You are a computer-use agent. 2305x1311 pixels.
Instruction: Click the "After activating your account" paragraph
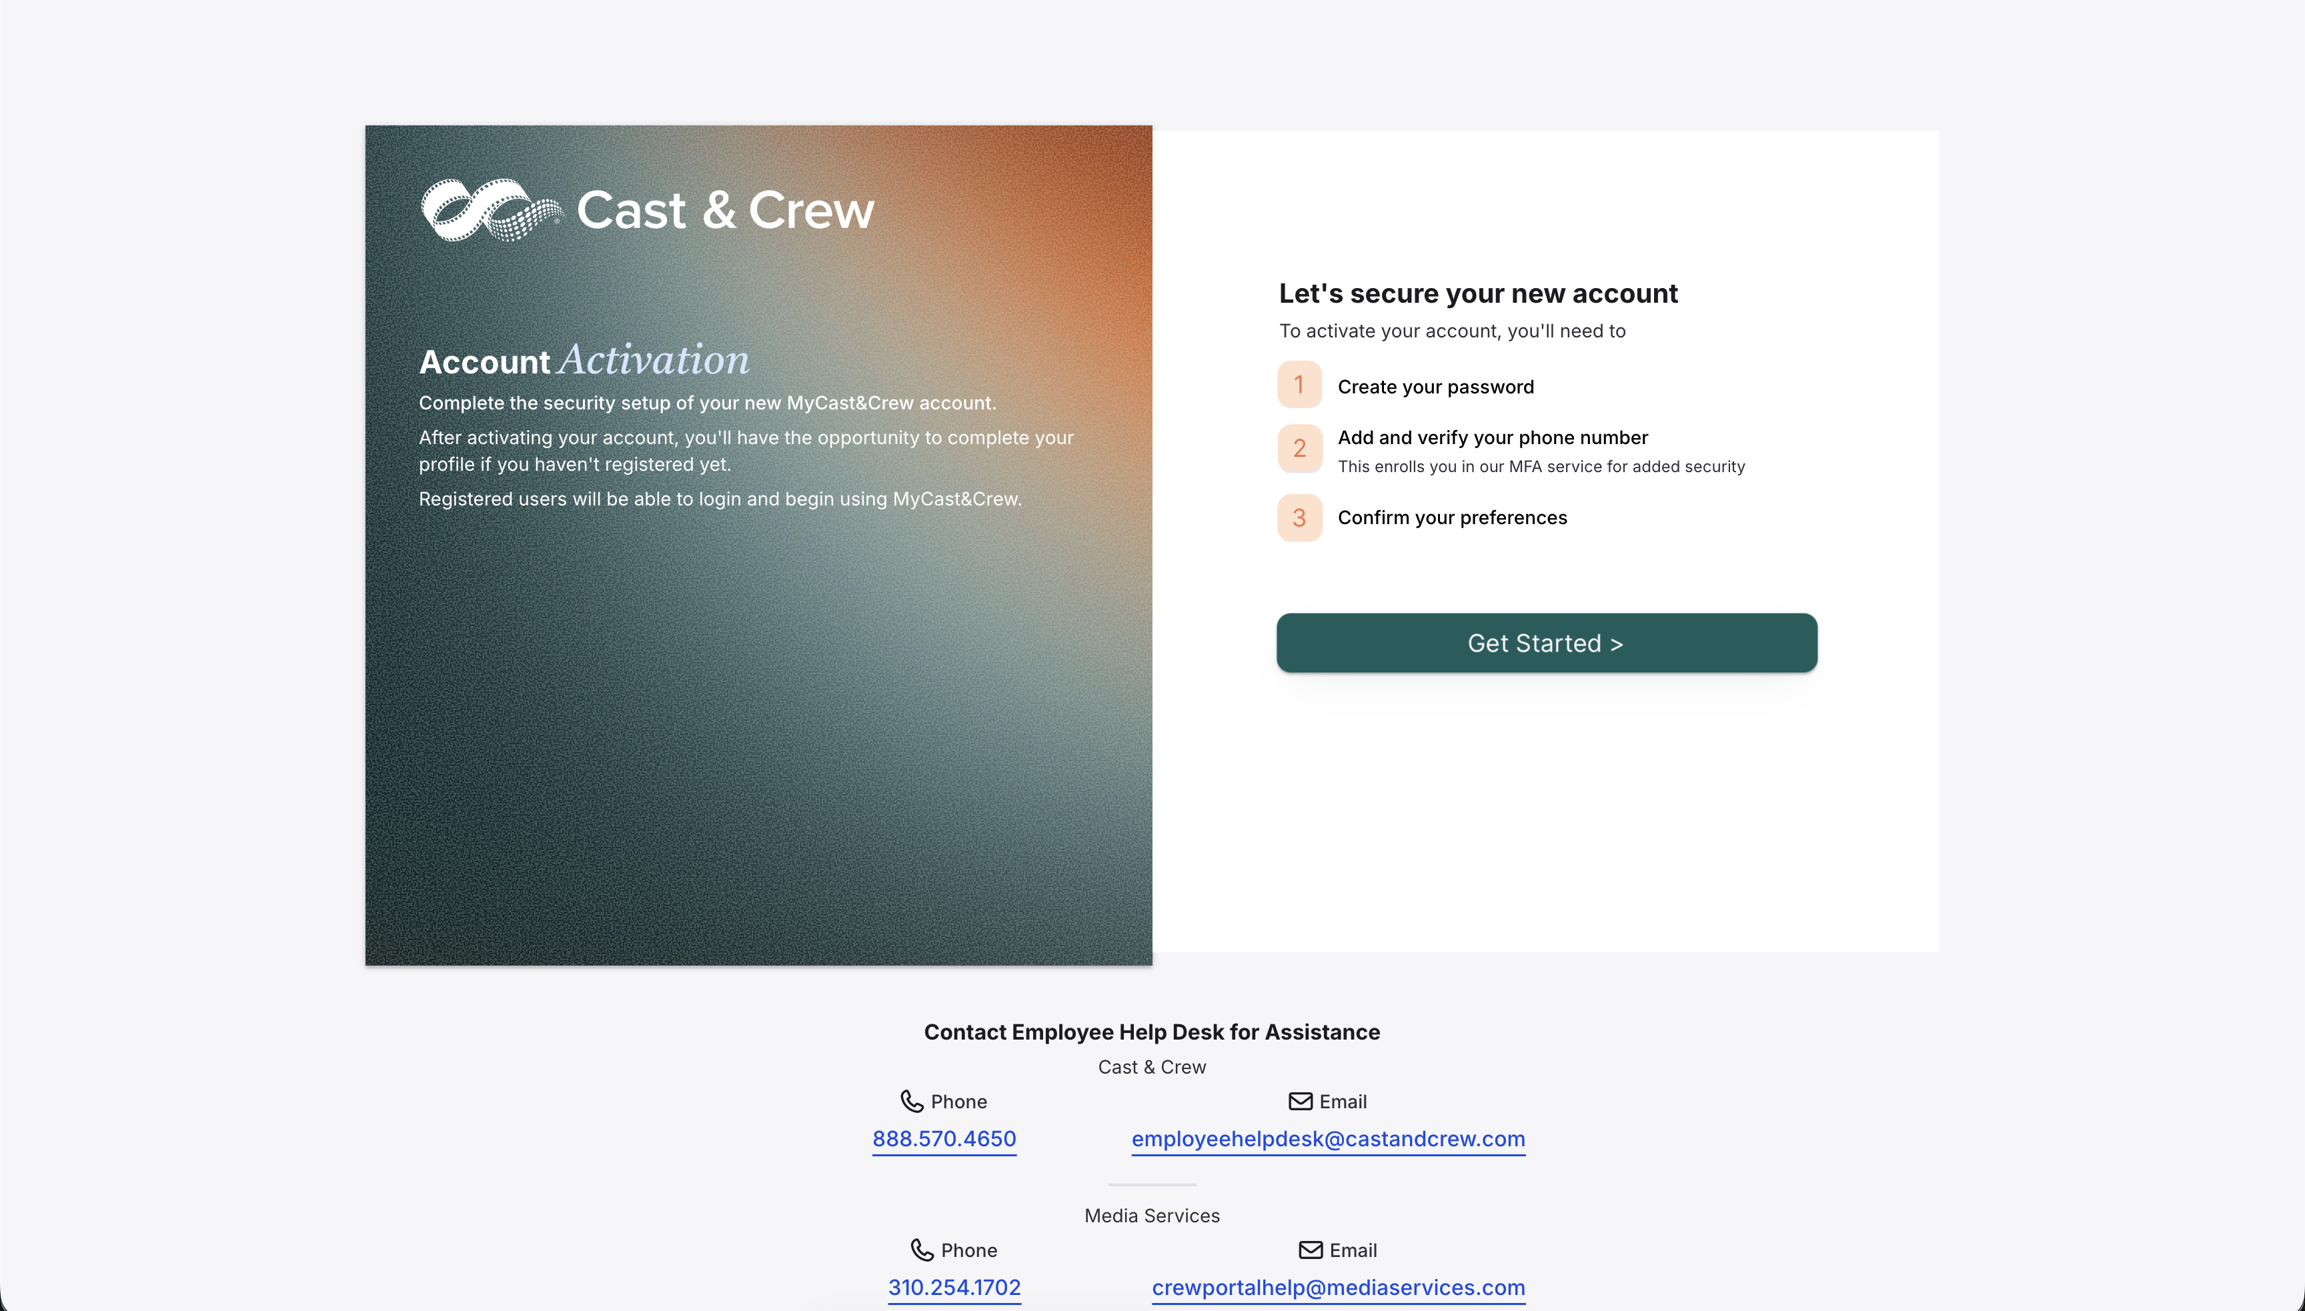pyautogui.click(x=746, y=451)
